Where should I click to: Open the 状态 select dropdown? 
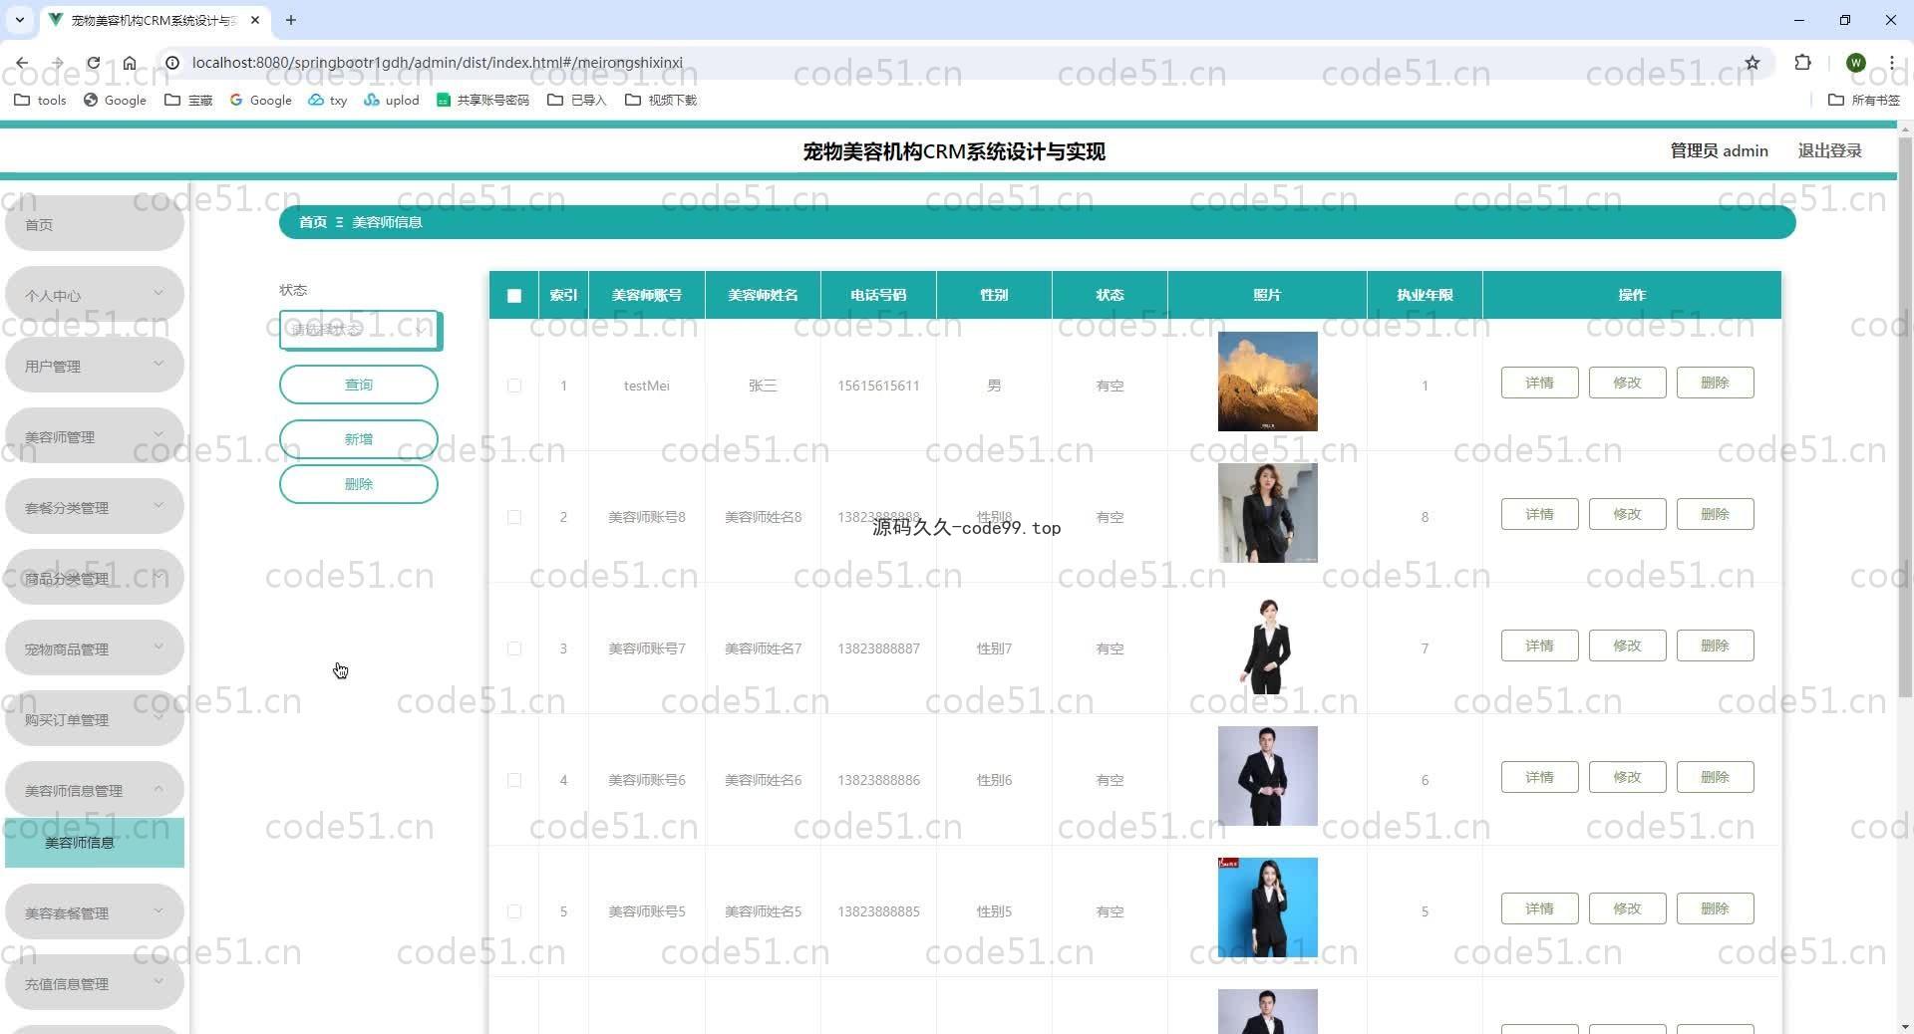[361, 330]
